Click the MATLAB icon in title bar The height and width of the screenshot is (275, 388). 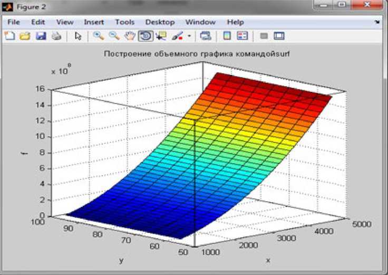7,7
